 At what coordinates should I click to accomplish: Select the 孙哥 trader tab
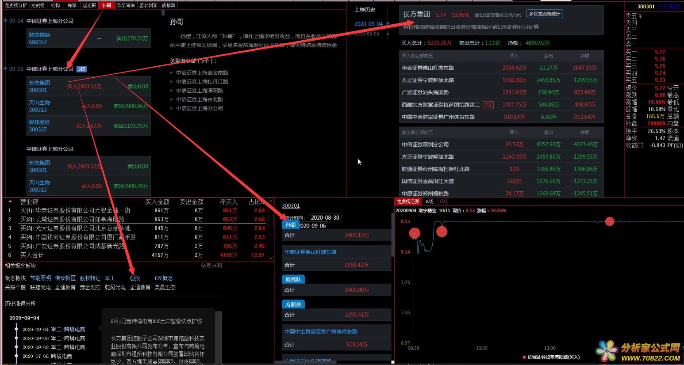107,5
